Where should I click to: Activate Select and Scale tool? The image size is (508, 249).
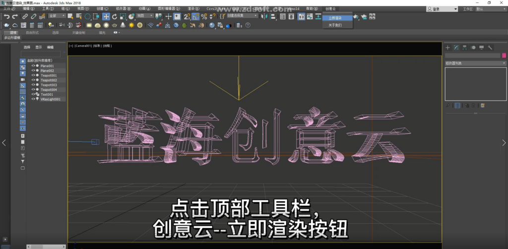(123, 16)
